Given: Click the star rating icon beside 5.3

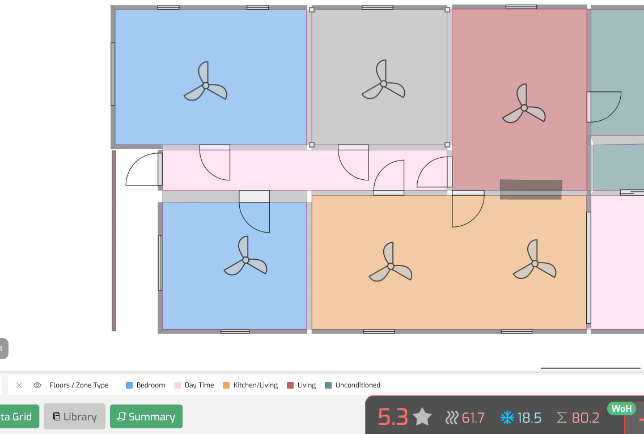Looking at the screenshot, I should coord(422,418).
